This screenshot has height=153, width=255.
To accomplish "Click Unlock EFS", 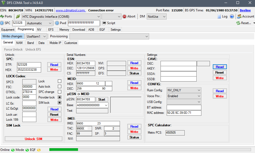I will click(33, 49).
